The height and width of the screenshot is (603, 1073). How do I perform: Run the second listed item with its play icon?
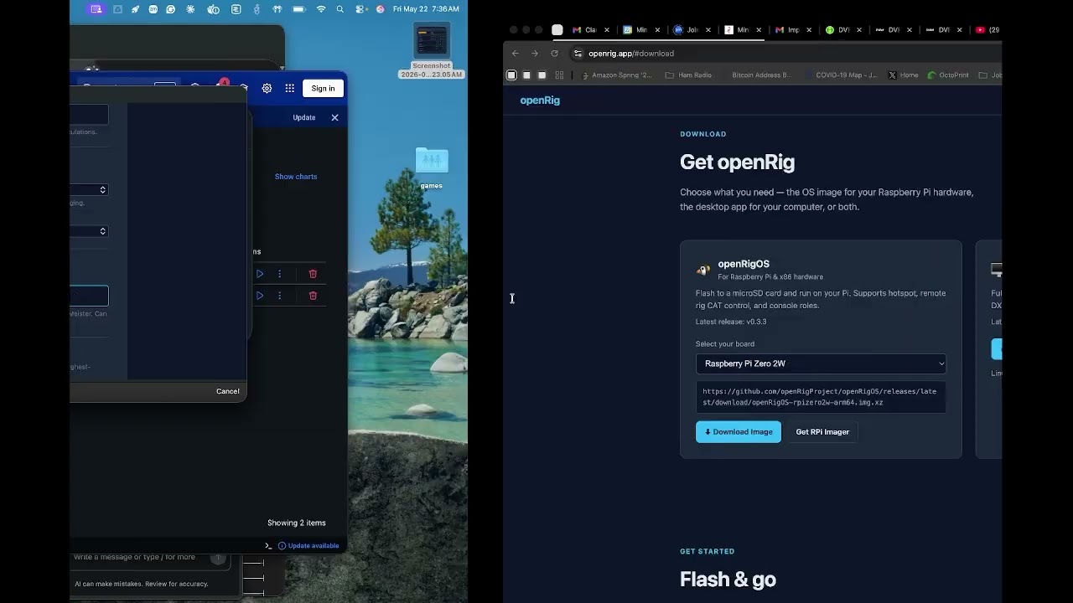260,296
